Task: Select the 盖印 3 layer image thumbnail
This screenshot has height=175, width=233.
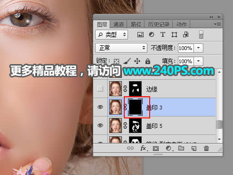Action: (x=115, y=107)
